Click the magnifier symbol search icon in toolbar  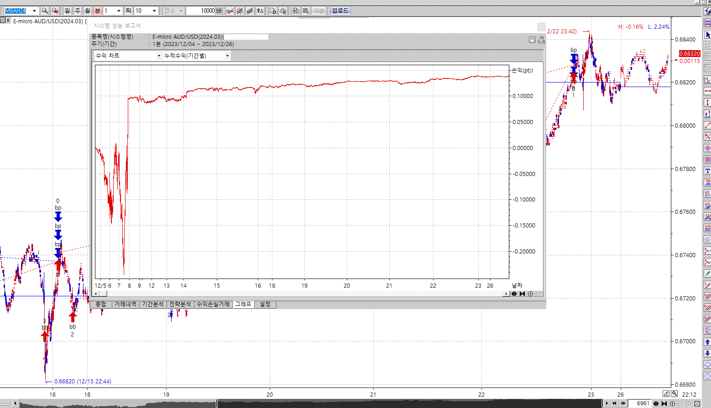[x=45, y=10]
